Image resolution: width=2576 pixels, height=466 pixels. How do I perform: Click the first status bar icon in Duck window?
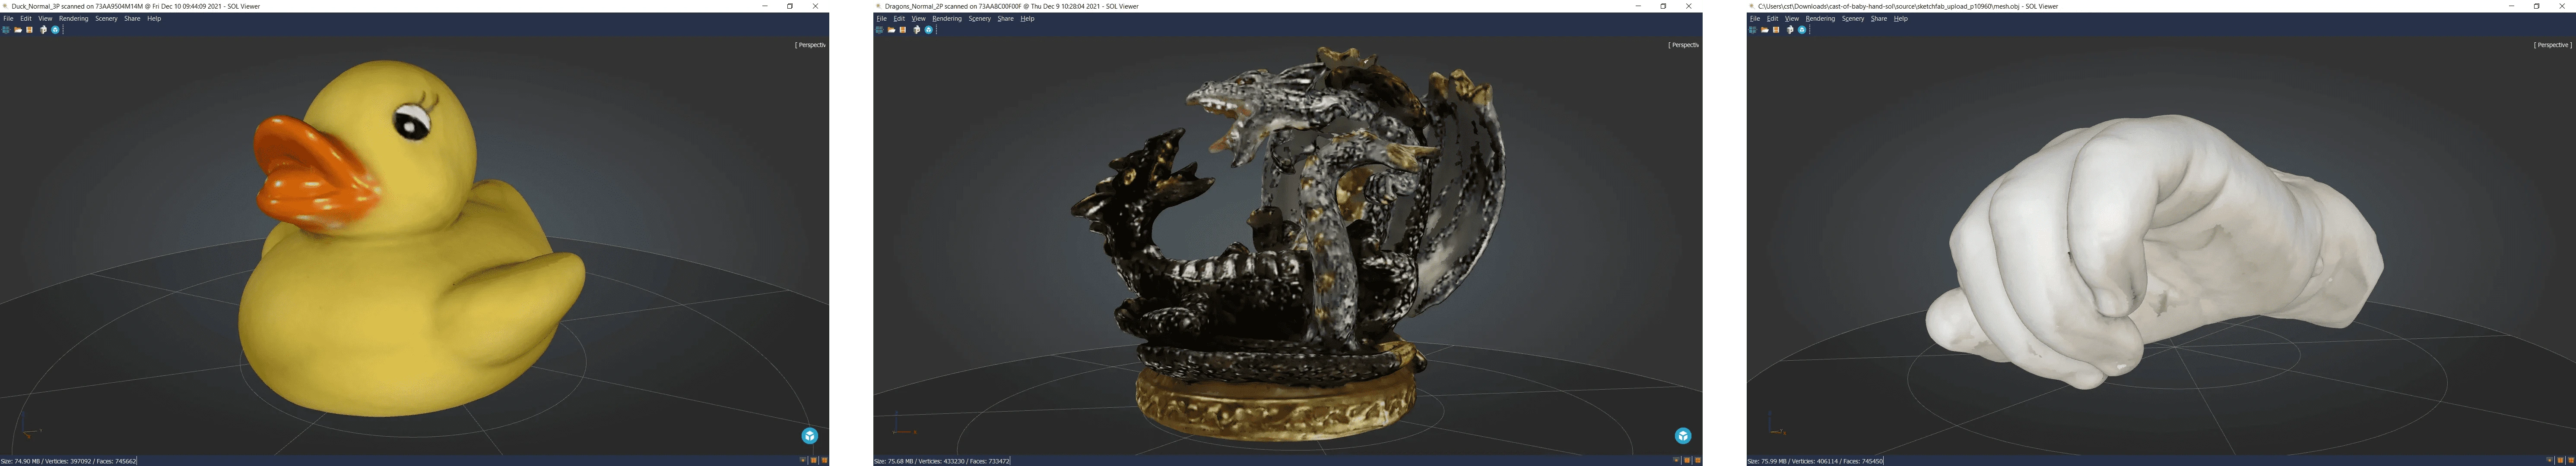(803, 461)
